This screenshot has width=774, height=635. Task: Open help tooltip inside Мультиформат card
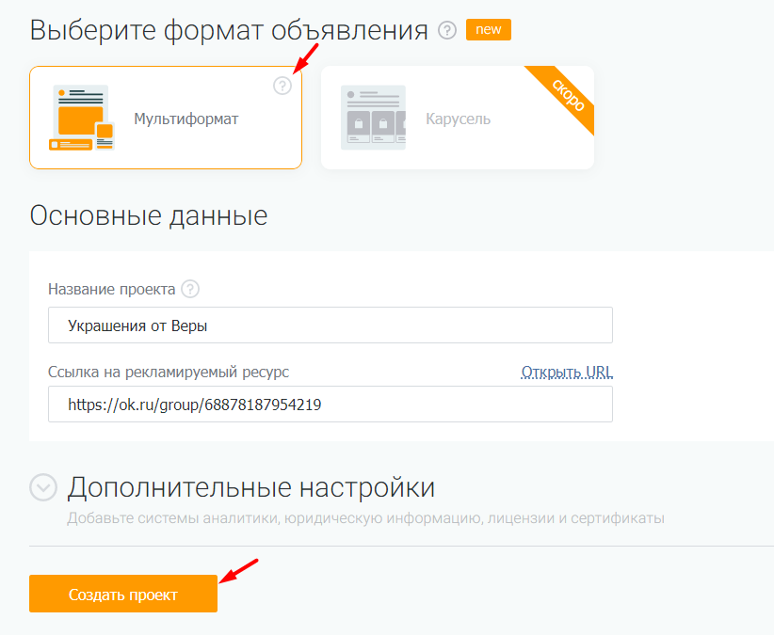[282, 86]
